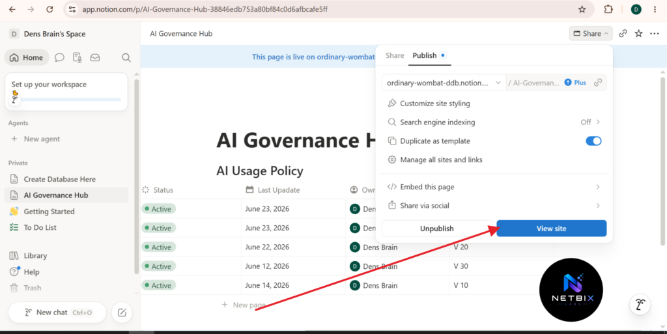667x334 pixels.
Task: Click the AI Usage Policy heading
Action: click(x=260, y=171)
